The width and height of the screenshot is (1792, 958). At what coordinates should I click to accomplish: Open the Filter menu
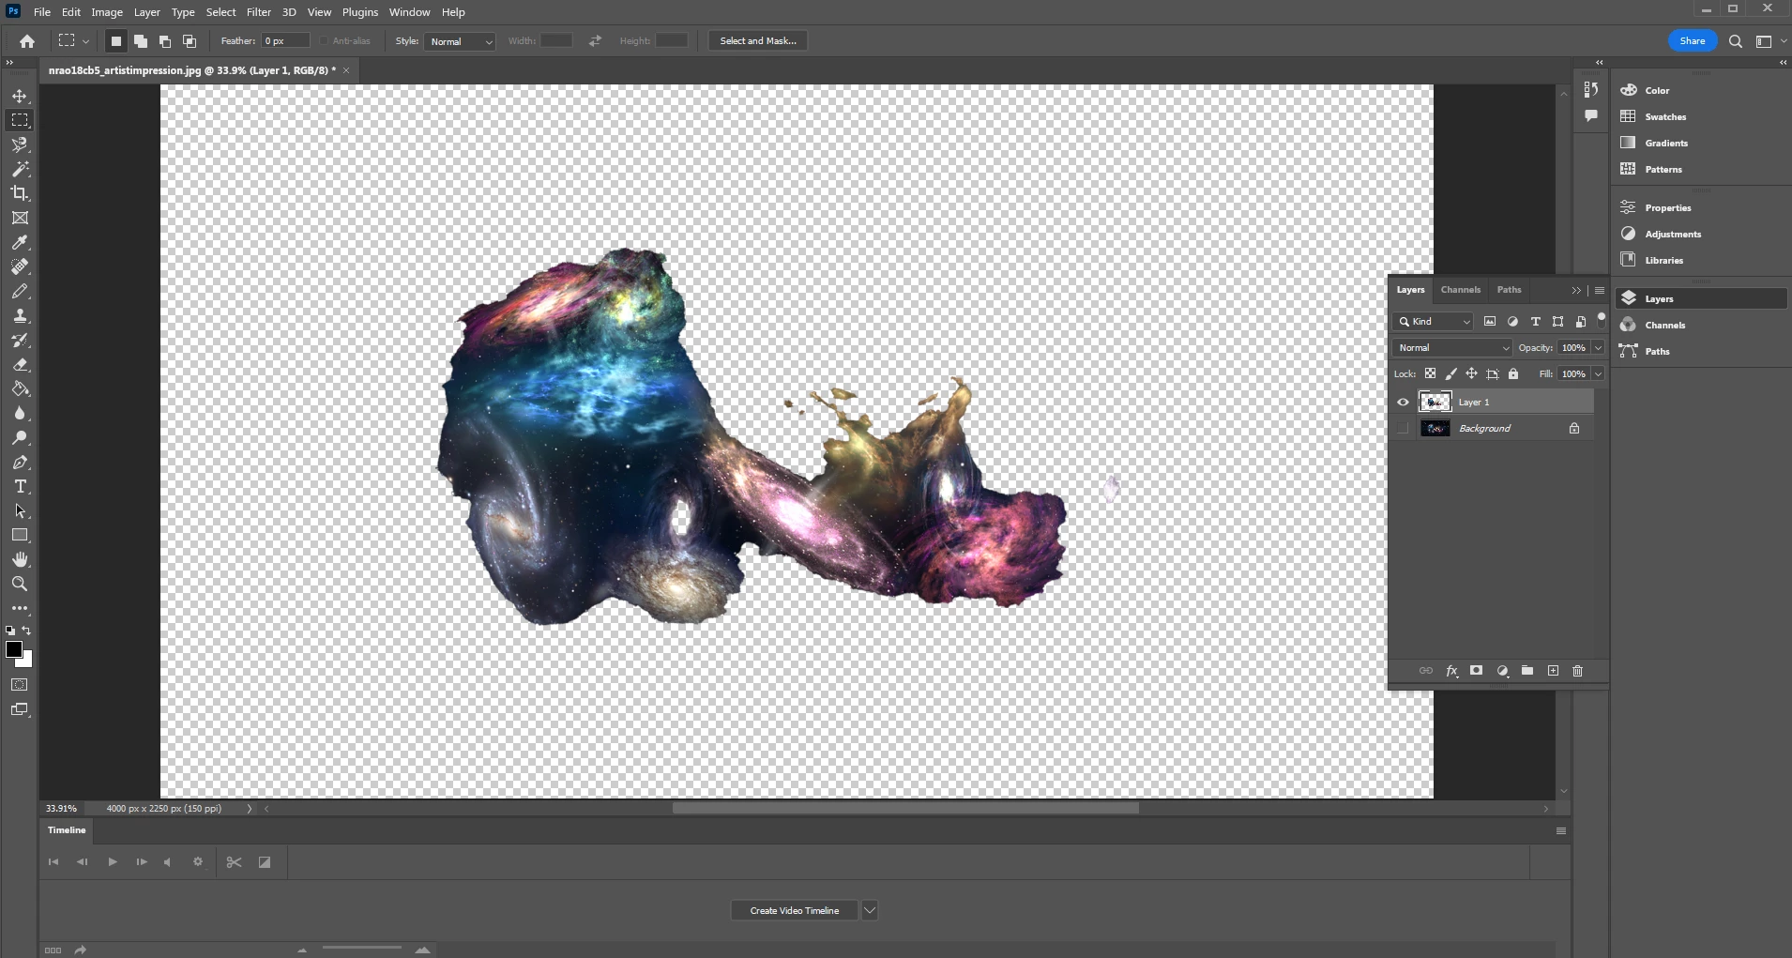coord(259,12)
